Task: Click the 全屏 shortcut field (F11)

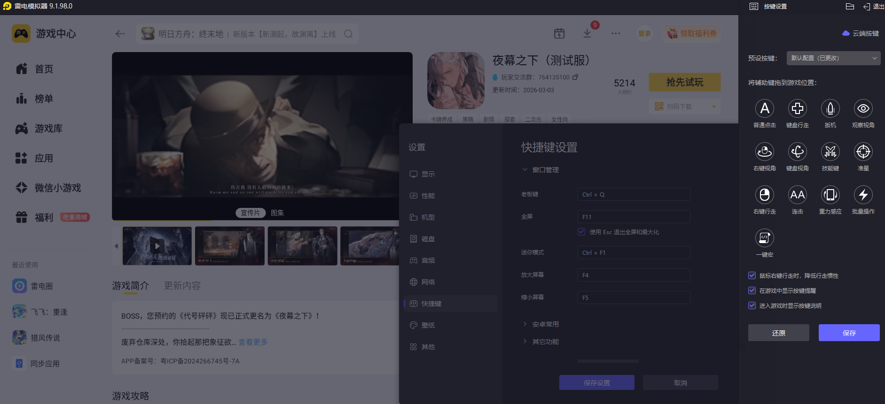Action: (x=634, y=217)
